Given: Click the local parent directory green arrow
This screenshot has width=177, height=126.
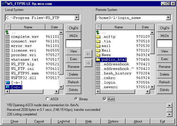Looking at the screenshot, I should (7, 32).
